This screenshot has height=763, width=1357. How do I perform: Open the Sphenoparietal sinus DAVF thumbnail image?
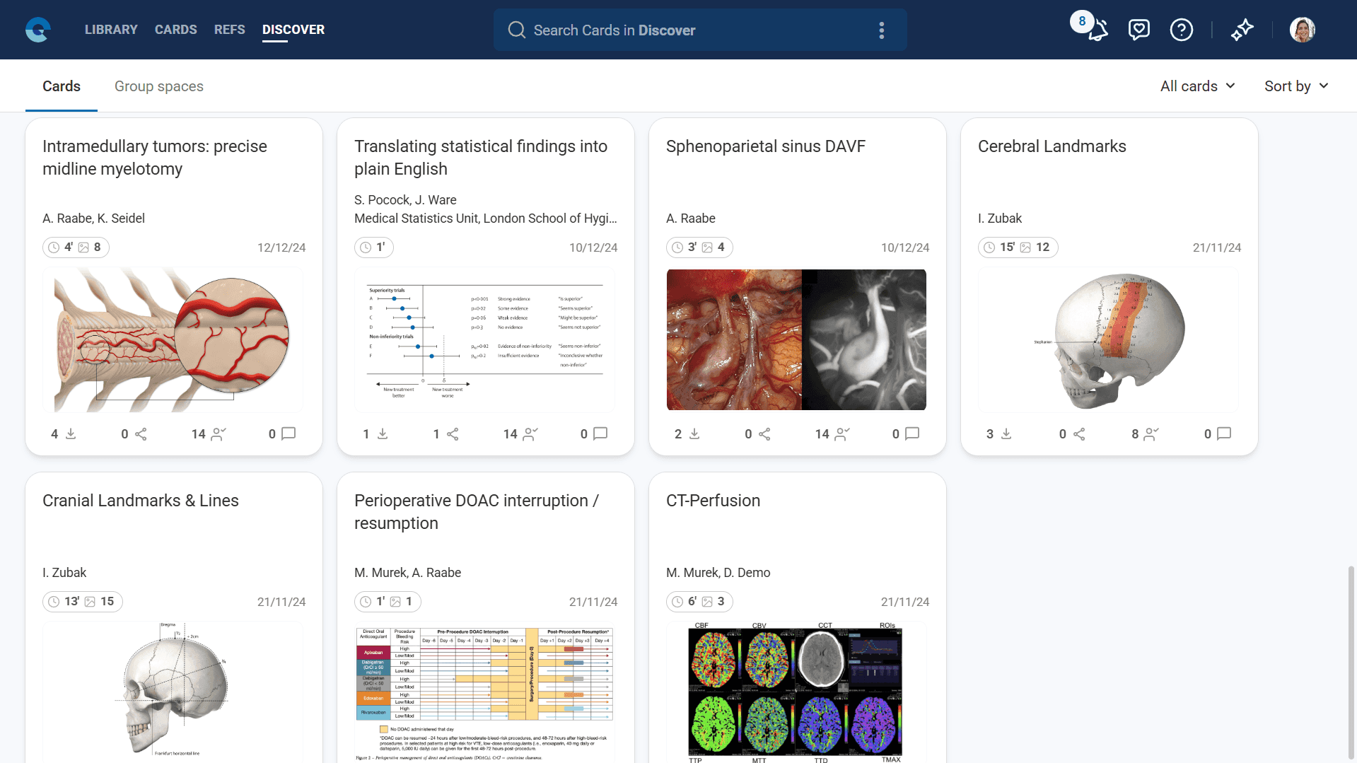(796, 339)
